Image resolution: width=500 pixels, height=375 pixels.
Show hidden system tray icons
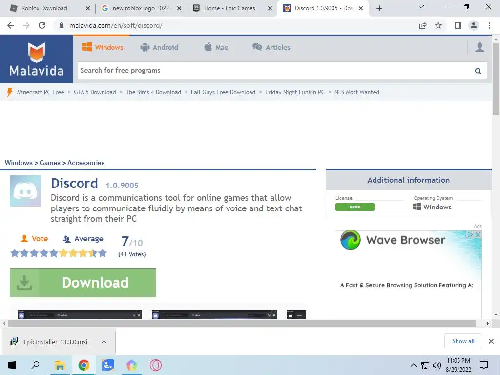point(413,365)
